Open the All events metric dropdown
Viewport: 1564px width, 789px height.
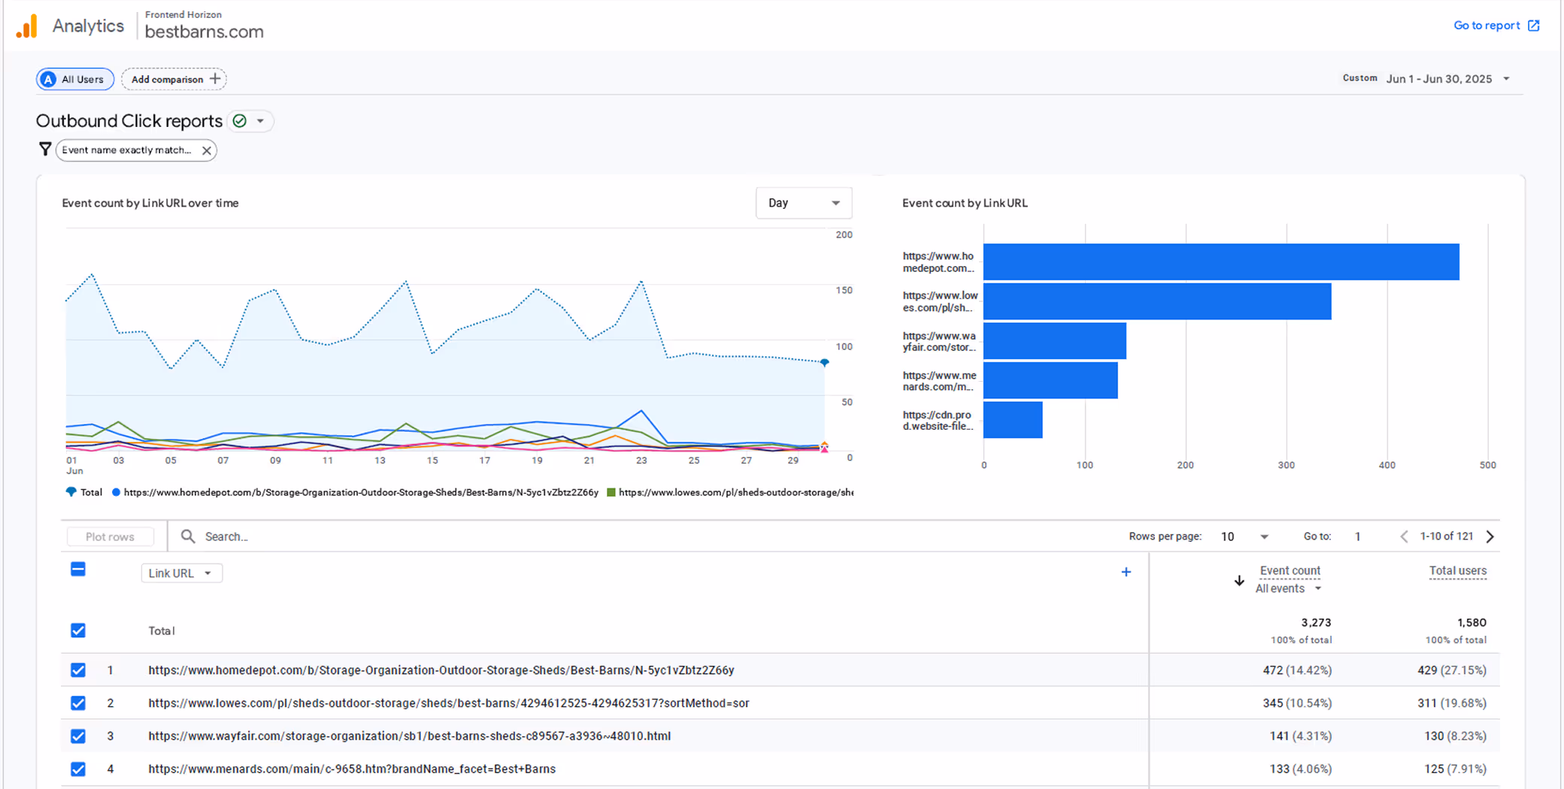pyautogui.click(x=1288, y=588)
